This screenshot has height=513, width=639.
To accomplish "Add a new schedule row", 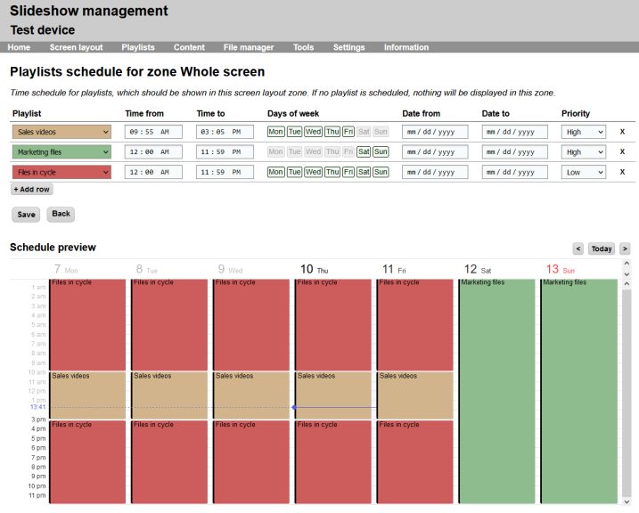I will point(32,189).
